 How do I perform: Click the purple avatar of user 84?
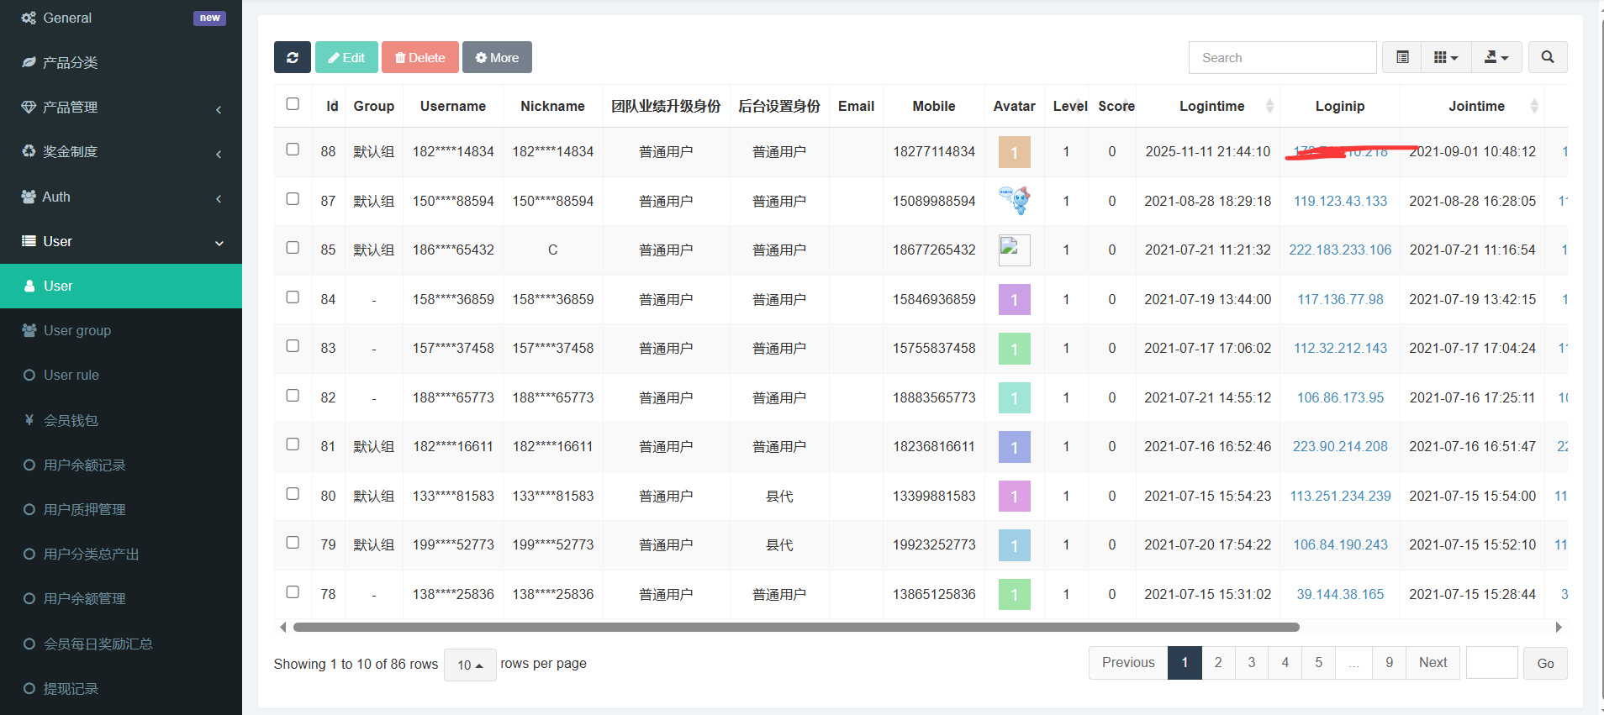[x=1014, y=300]
